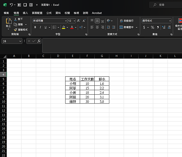
Task: Toggle Bold formatting
Action: pos(35,27)
